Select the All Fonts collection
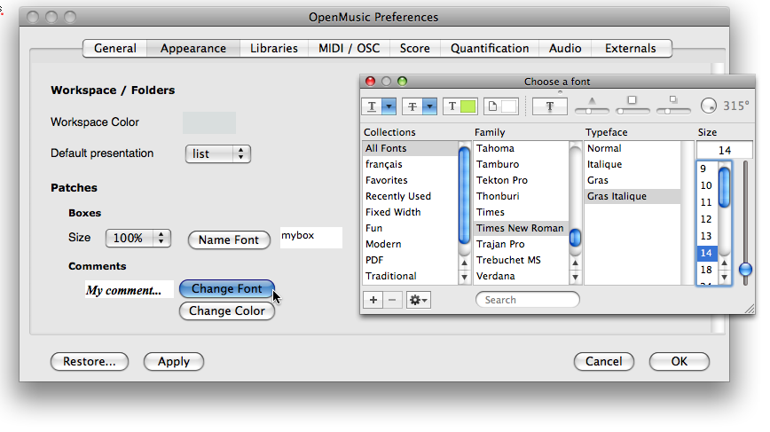The width and height of the screenshot is (770, 432). [411, 148]
